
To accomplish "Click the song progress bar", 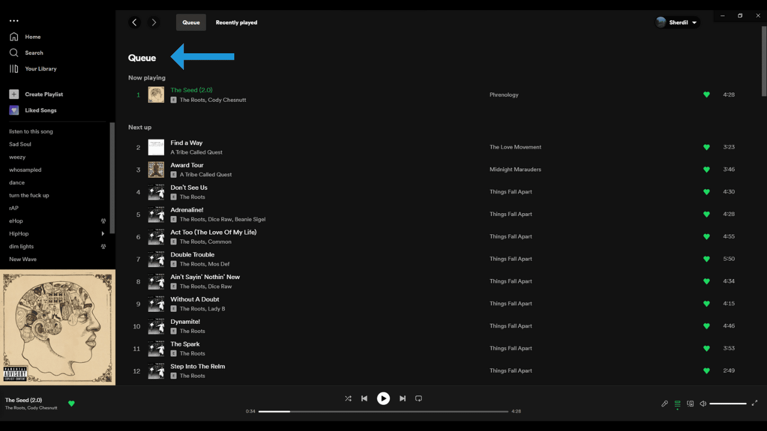I will point(383,411).
